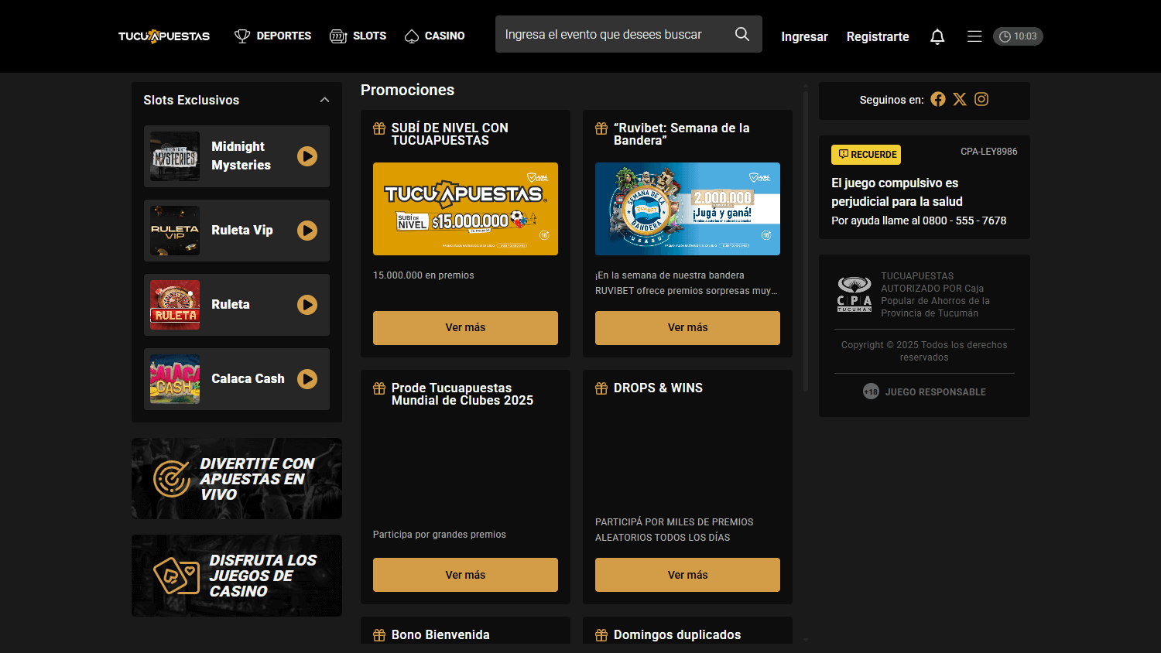This screenshot has width=1161, height=653.
Task: Expand the Bono Bienvenida promotion
Action: point(441,634)
